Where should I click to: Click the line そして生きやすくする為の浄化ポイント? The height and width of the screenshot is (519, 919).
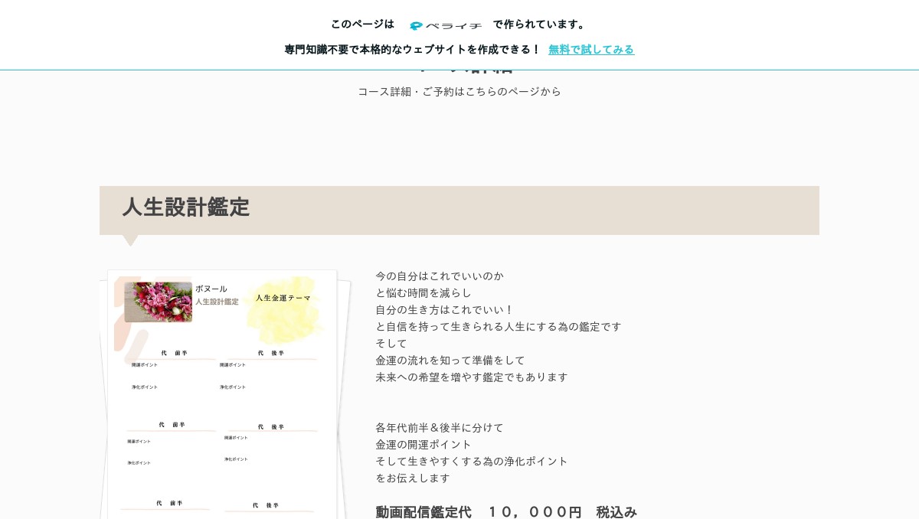point(472,461)
